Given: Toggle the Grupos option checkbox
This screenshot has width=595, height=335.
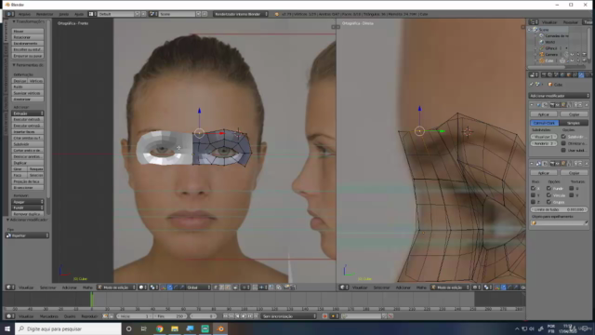Looking at the screenshot, I should pyautogui.click(x=549, y=202).
